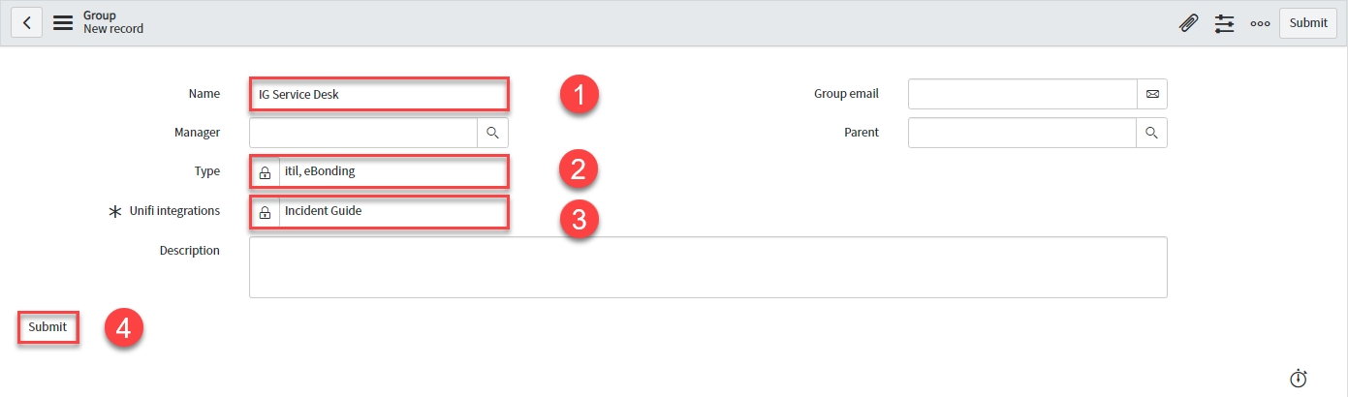1348x397 pixels.
Task: Click the paperclip attachments icon
Action: pyautogui.click(x=1187, y=23)
